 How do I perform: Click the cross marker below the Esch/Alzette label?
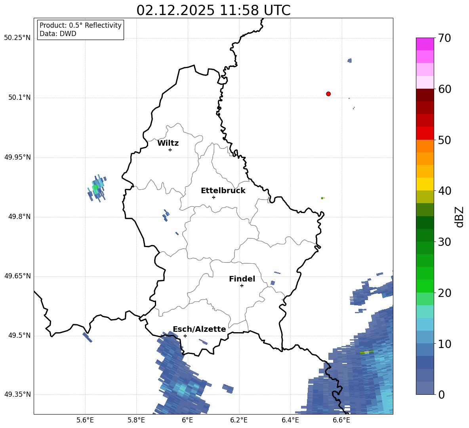(185, 336)
